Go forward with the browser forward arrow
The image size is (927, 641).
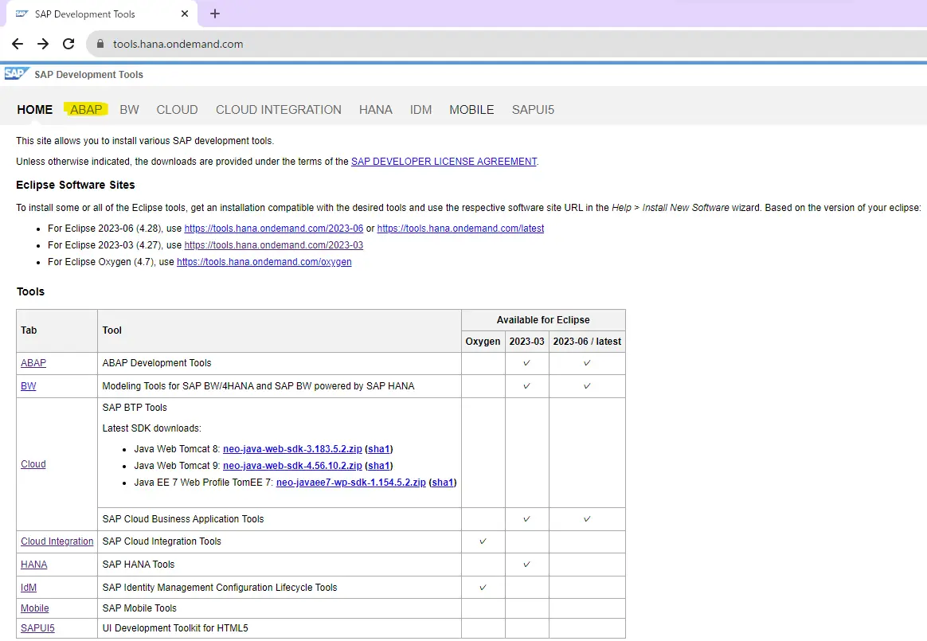point(43,44)
